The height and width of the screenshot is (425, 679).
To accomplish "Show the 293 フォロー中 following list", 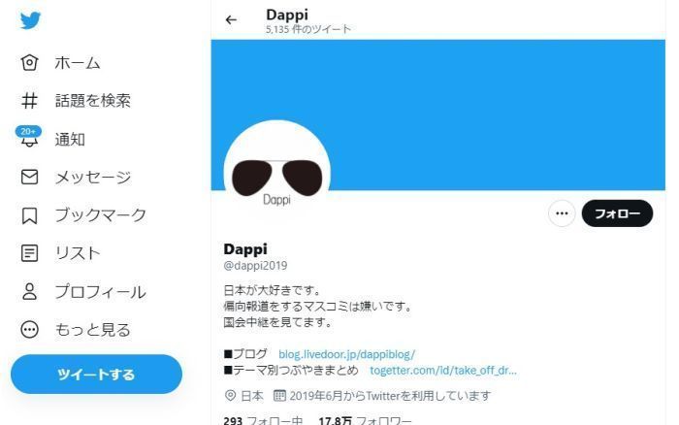I will click(263, 420).
